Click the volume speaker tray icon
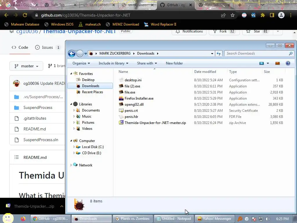 click(x=268, y=219)
